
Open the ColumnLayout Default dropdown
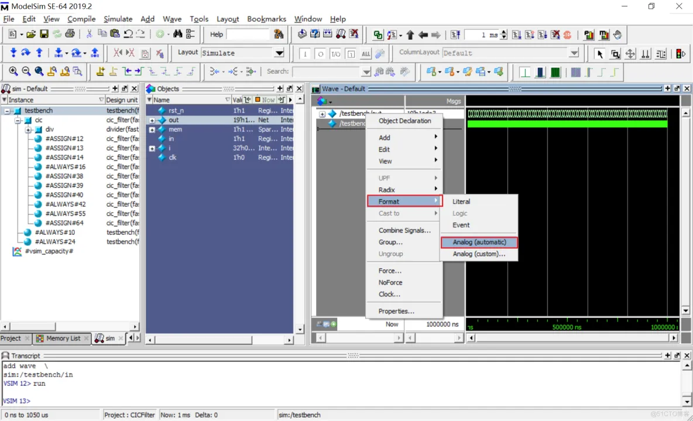click(x=574, y=53)
